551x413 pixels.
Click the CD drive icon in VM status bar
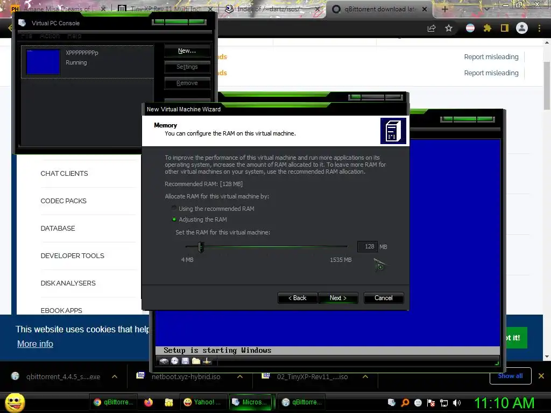coord(175,361)
